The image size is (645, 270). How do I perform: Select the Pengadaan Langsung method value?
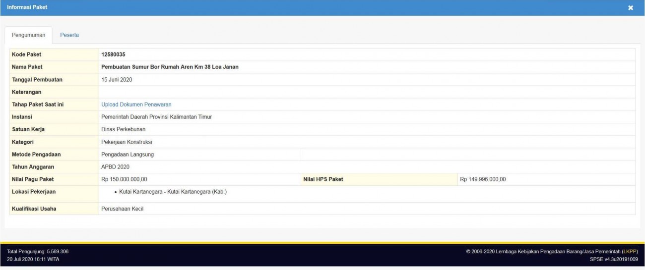[x=128, y=154]
